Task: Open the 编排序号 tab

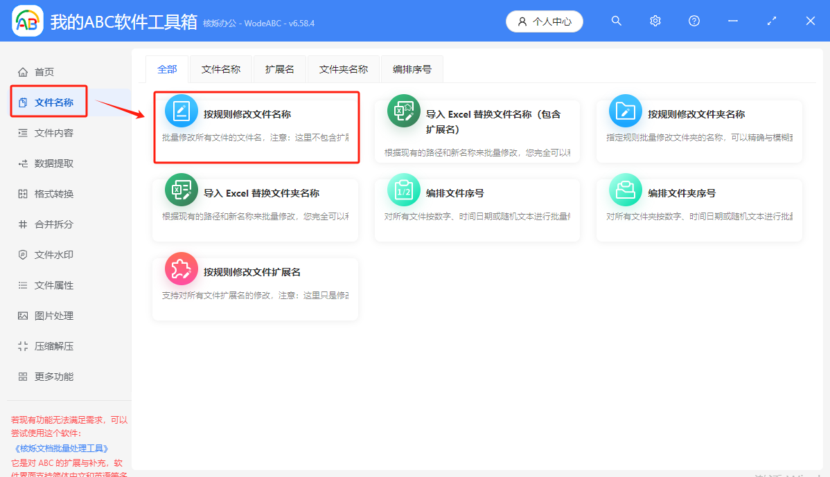Action: coord(412,69)
